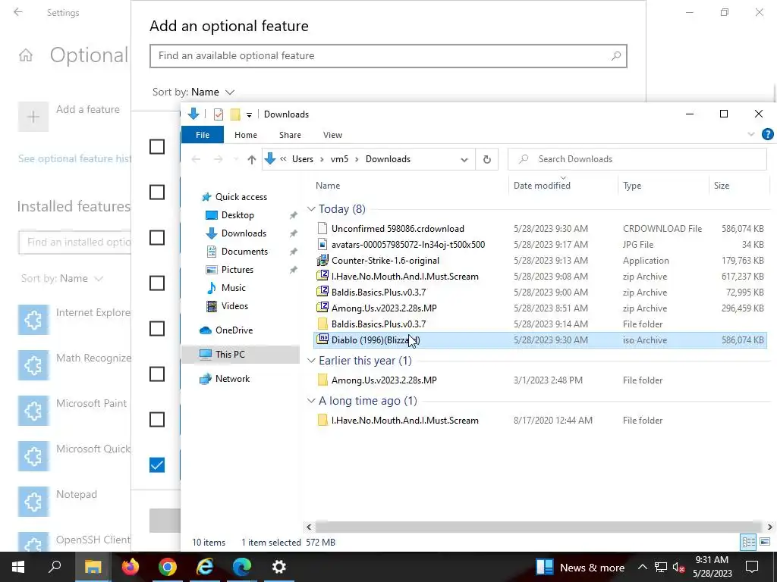Select Quick access in navigation pane
777x582 pixels.
point(241,197)
